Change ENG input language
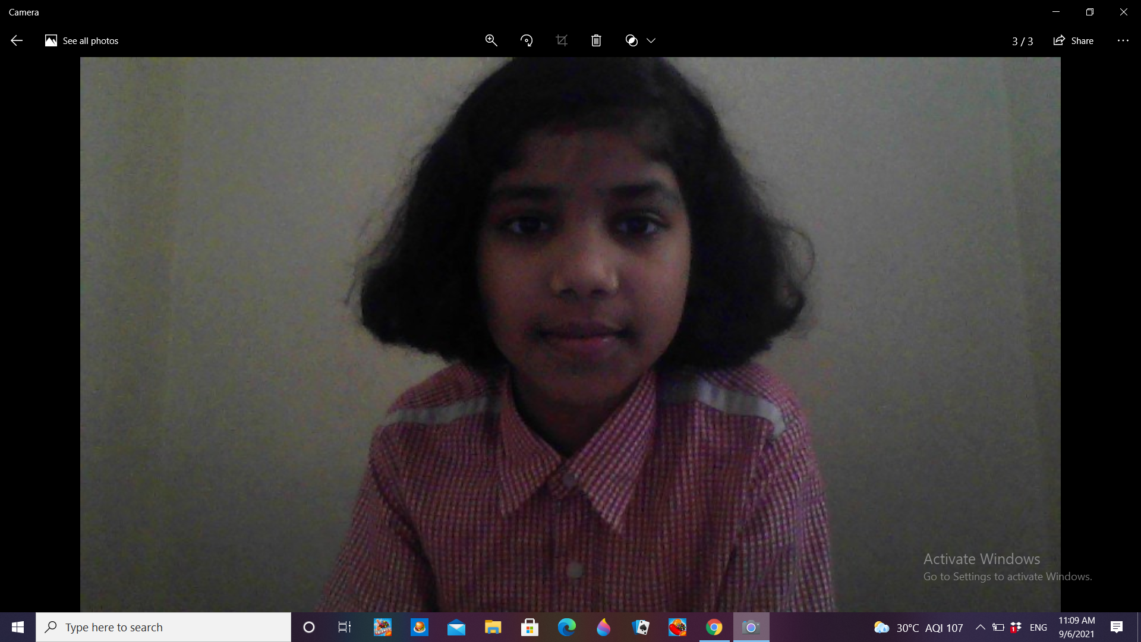Screen dimensions: 1141x642 click(1039, 627)
